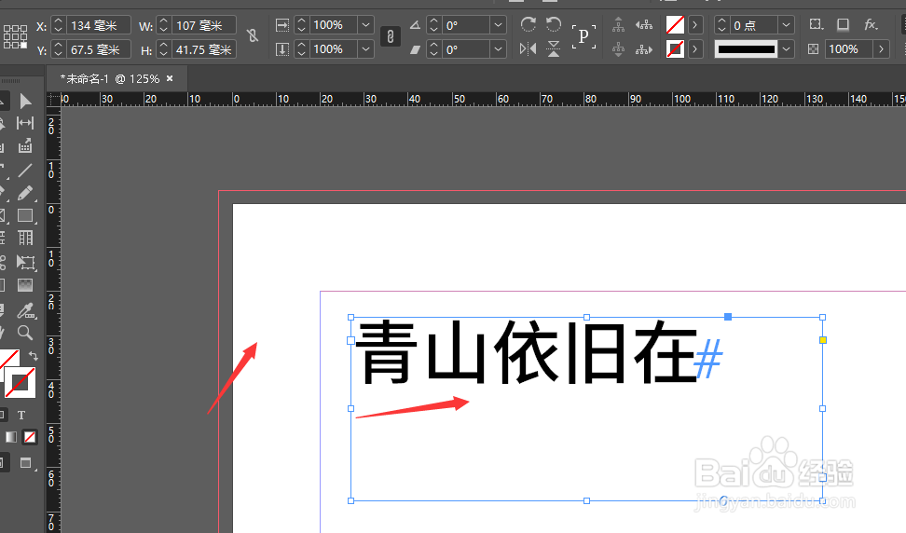Click the W width field 107 毫米
This screenshot has width=906, height=533.
(203, 25)
